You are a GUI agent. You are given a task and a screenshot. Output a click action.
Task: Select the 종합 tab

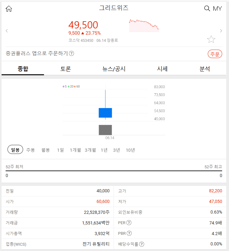pos(23,69)
